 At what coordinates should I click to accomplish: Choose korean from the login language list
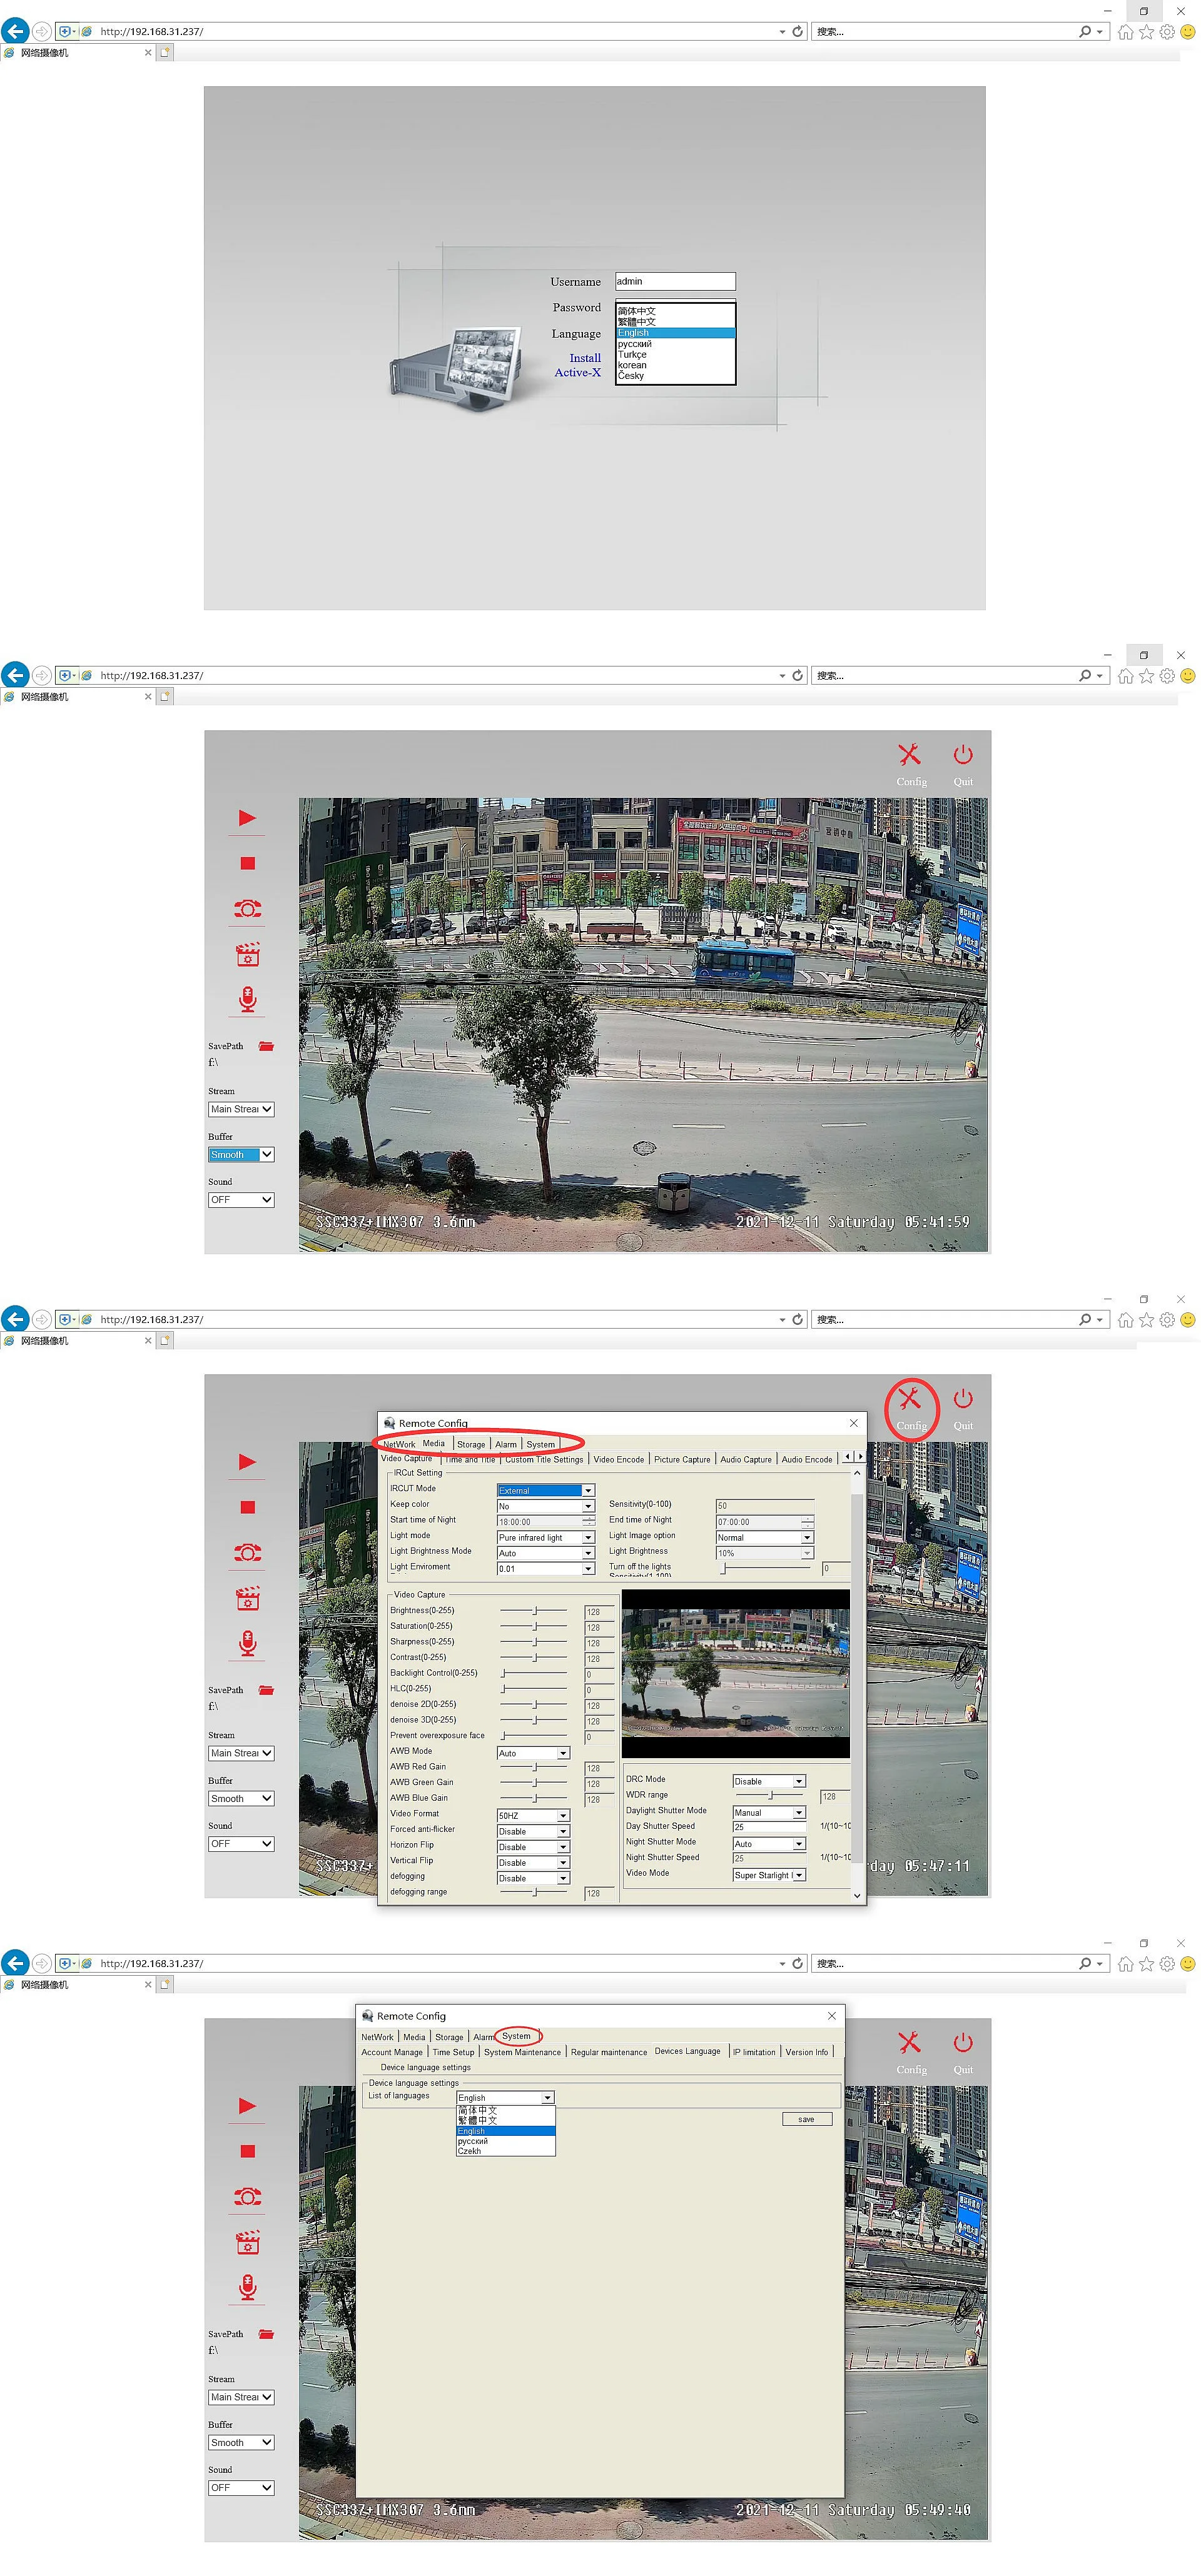point(632,366)
